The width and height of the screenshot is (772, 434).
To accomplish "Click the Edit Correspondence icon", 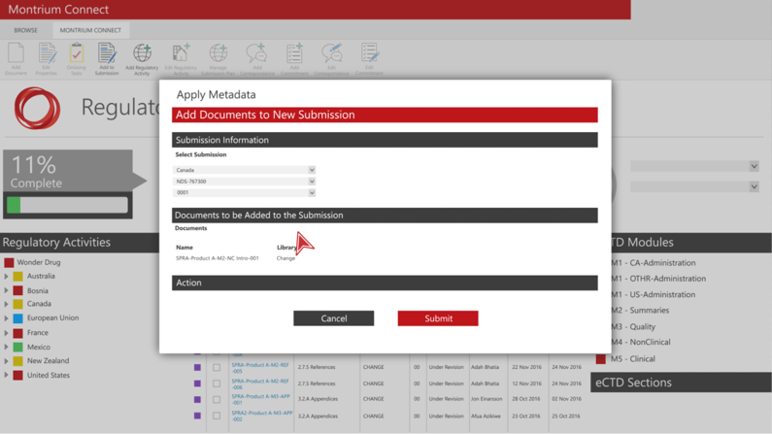I will click(x=332, y=53).
